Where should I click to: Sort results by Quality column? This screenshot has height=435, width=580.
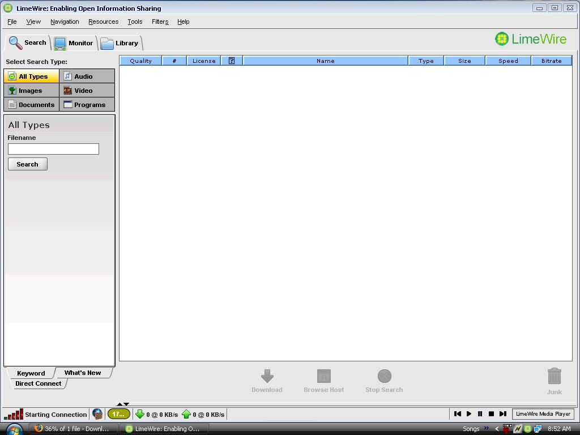tap(140, 61)
